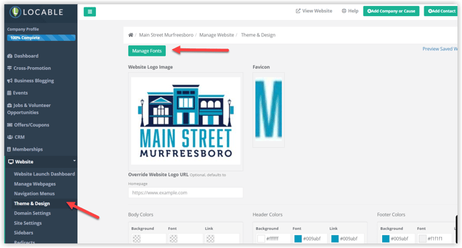Image resolution: width=462 pixels, height=248 pixels.
Task: Open the Footer Background color swatch
Action: (385, 239)
